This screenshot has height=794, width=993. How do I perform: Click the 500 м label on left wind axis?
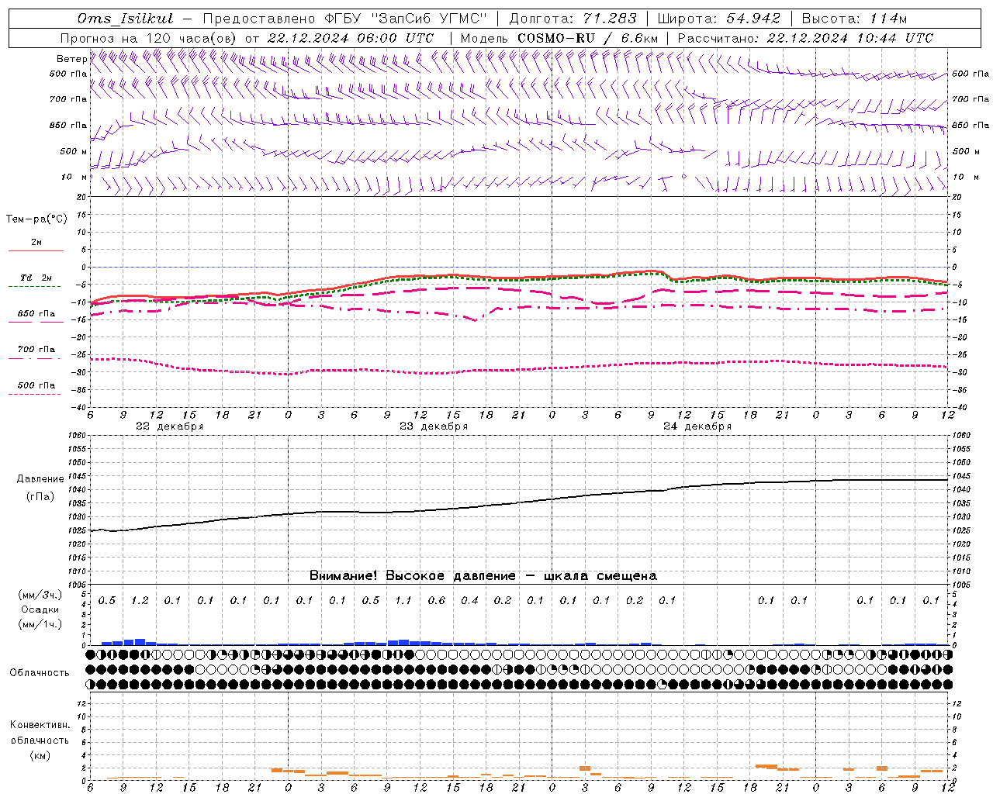[x=74, y=152]
